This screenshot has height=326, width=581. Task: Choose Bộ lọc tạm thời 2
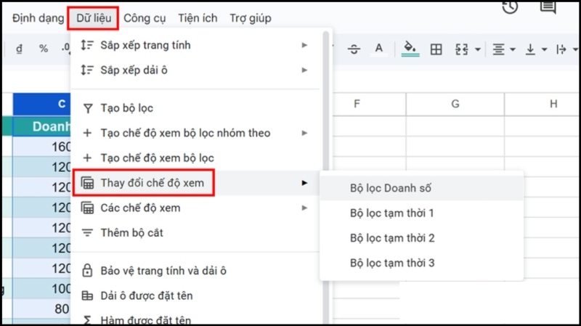click(422, 238)
